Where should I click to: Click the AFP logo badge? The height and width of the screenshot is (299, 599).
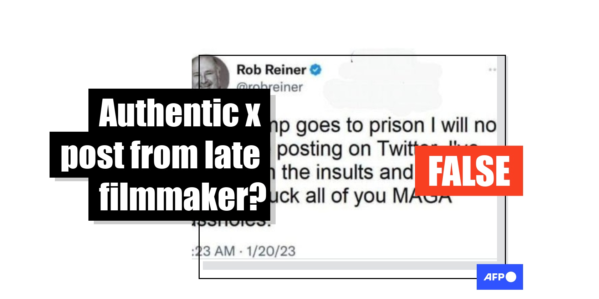[x=500, y=277]
